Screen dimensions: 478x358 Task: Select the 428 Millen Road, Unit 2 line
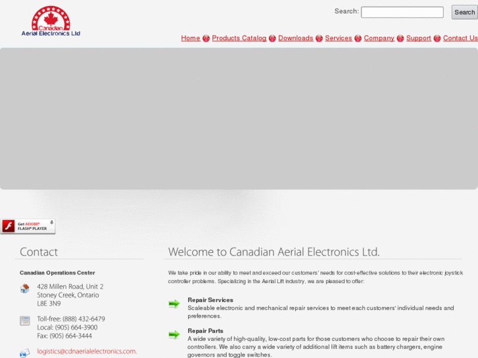tap(70, 286)
